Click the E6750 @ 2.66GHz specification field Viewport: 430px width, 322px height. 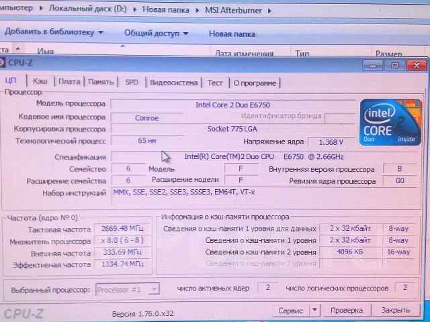pyautogui.click(x=264, y=156)
